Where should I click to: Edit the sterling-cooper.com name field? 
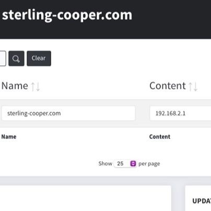(x=68, y=113)
